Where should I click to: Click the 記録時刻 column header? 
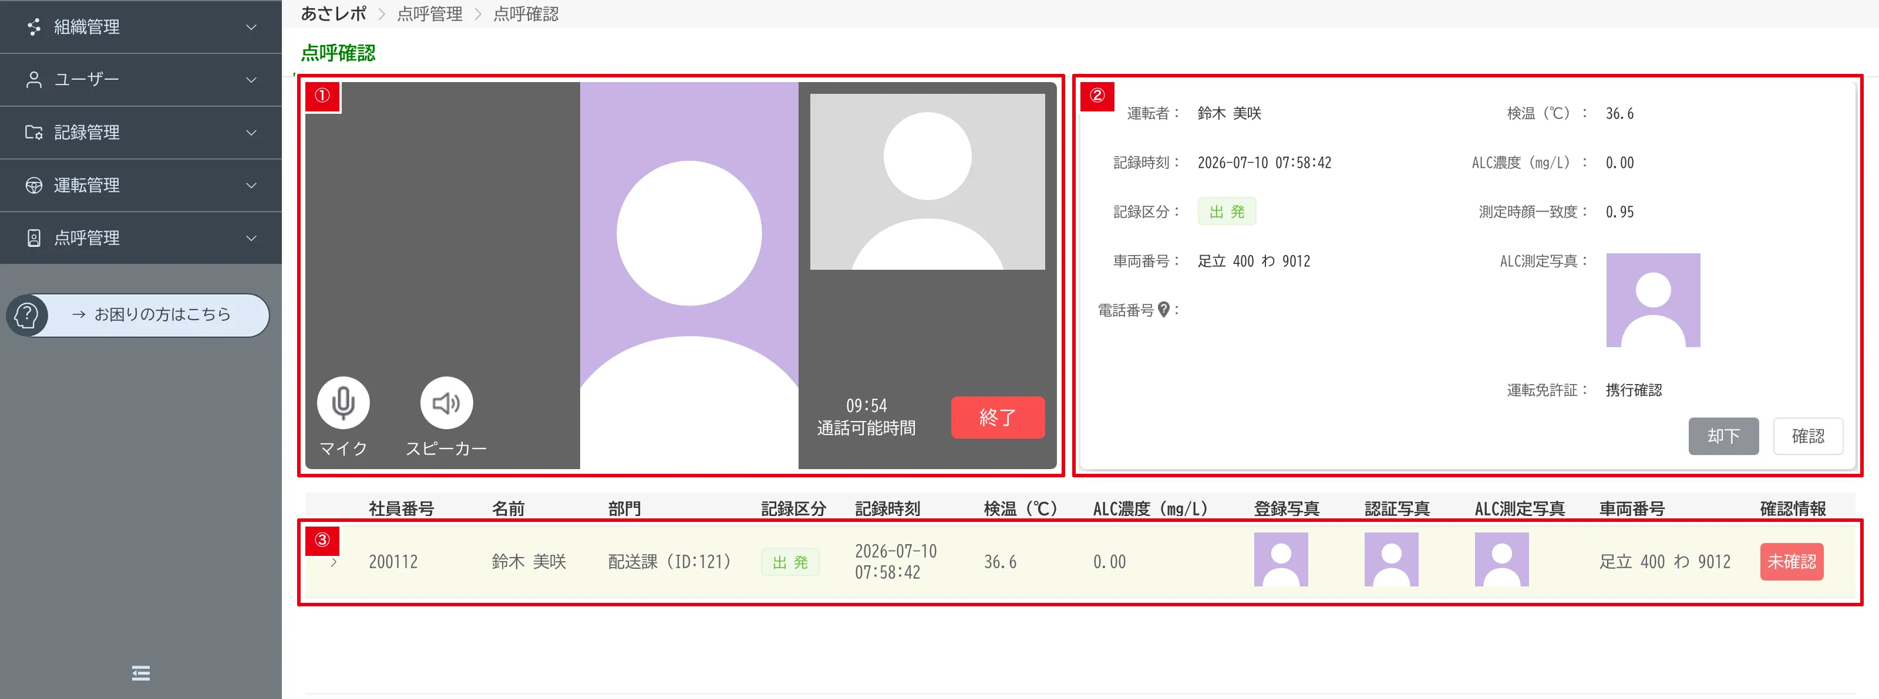(x=888, y=508)
